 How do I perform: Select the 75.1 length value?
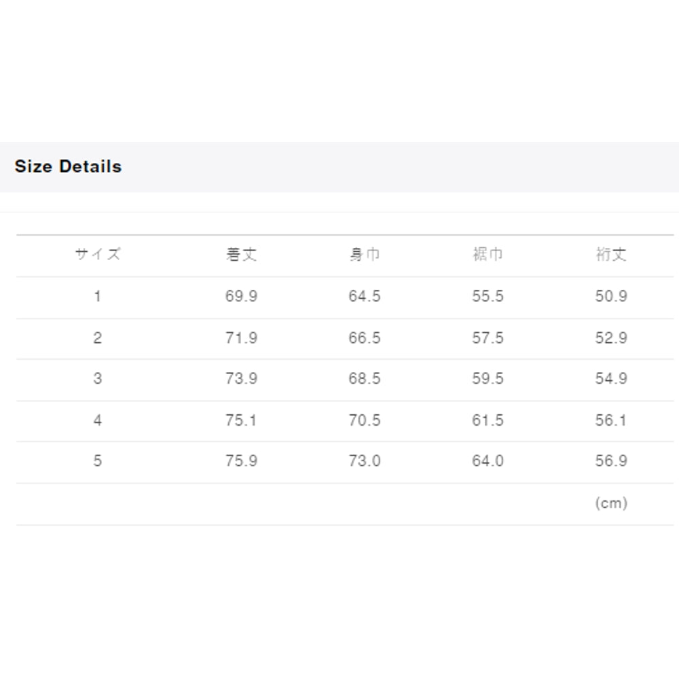click(x=241, y=420)
